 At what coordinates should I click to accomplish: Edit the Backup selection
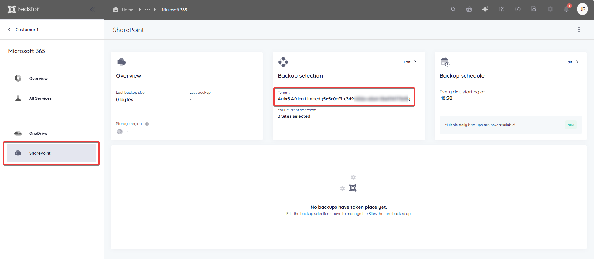[x=410, y=62]
